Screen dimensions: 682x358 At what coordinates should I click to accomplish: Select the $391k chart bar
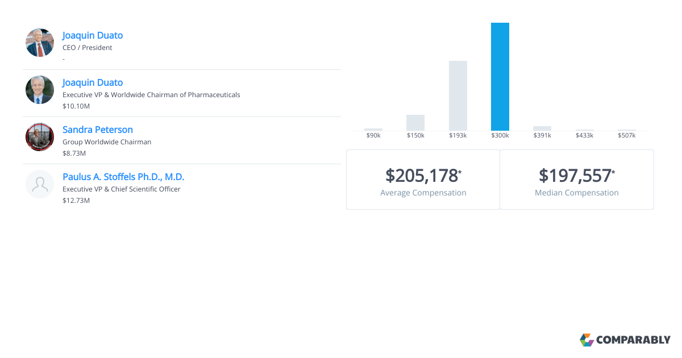[x=542, y=128]
